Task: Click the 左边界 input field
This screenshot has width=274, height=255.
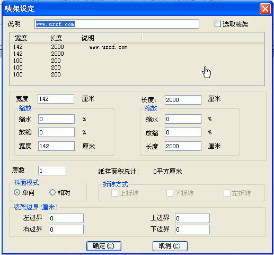Action: pos(66,218)
